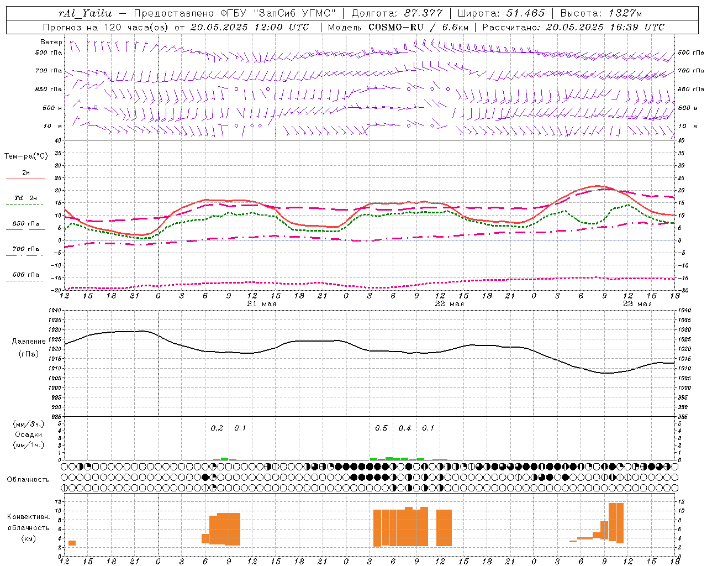Click the 23 мая date label
This screenshot has height=566, width=707.
pyautogui.click(x=637, y=304)
